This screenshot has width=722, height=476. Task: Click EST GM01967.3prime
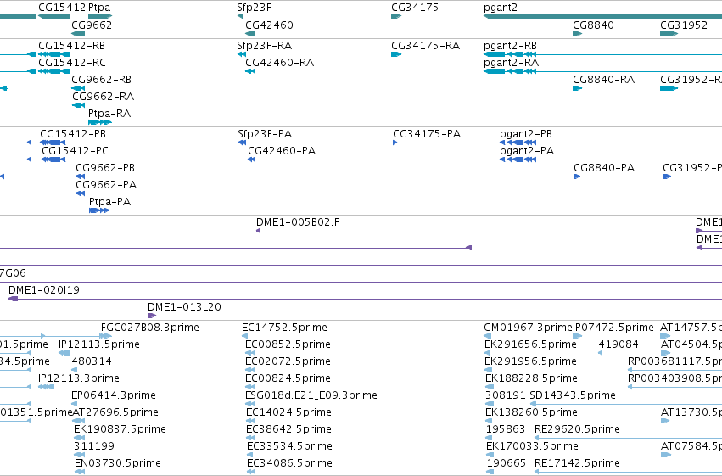(487, 336)
